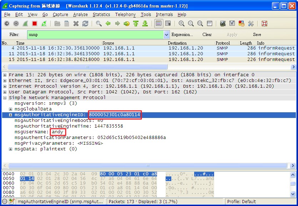Toggle packet list colorization

(158, 24)
